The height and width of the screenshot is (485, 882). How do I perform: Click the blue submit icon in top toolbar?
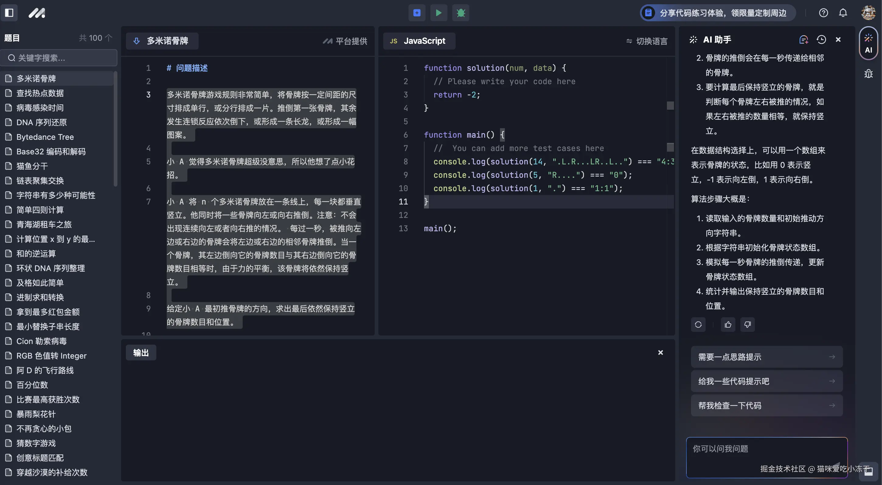pyautogui.click(x=417, y=13)
